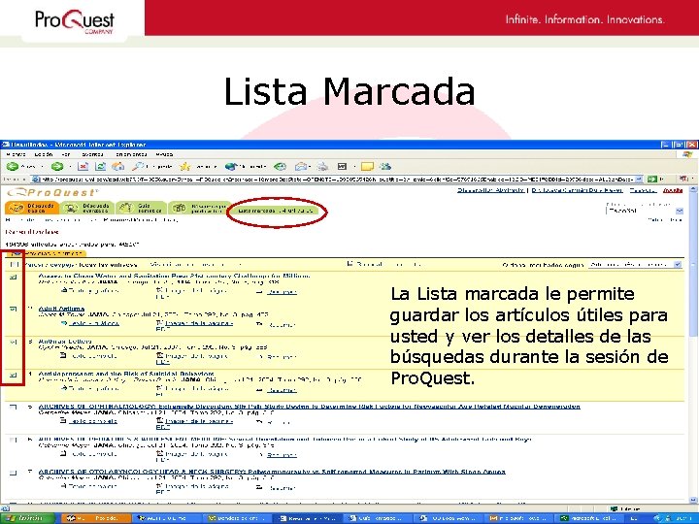
Task: Click the Print icon in the toolbar
Action: pyautogui.click(x=322, y=167)
